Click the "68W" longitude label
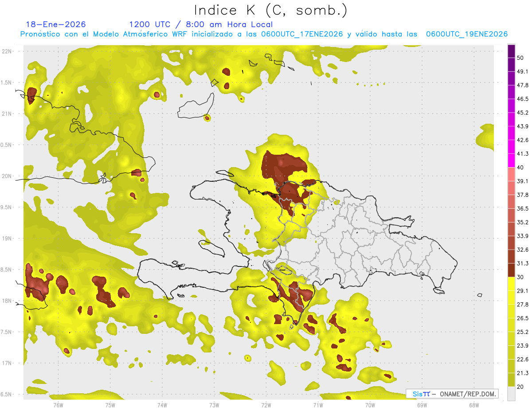This screenshot has width=532, height=411. click(474, 405)
